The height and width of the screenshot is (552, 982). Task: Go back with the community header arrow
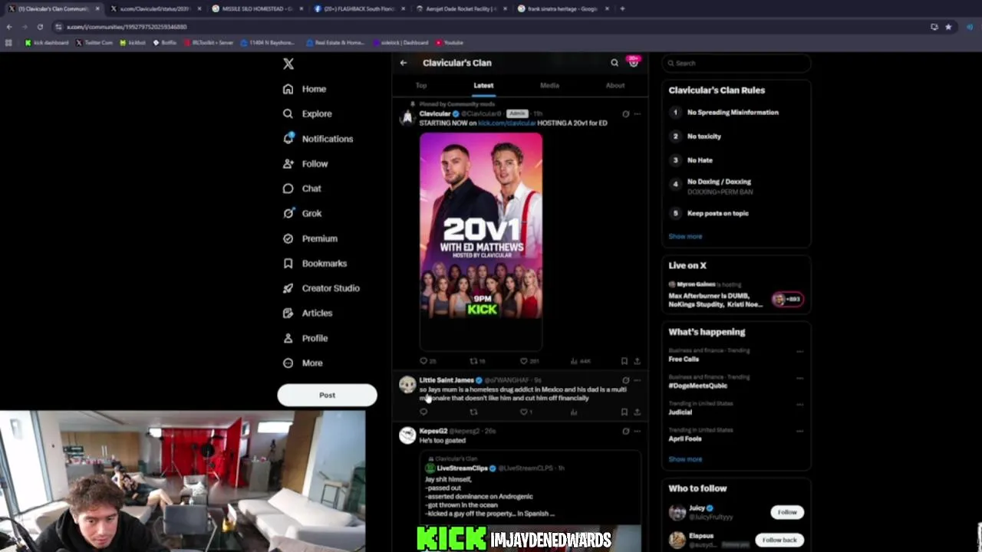(x=404, y=63)
